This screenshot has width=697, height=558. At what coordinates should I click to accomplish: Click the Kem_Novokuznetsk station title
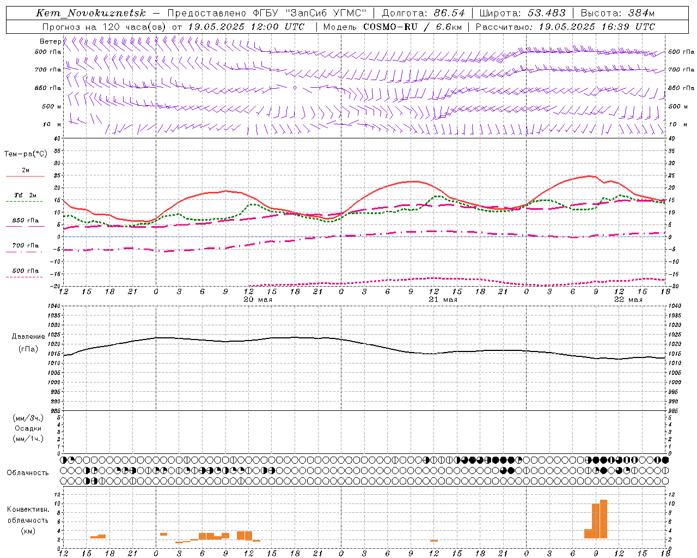[x=91, y=13]
